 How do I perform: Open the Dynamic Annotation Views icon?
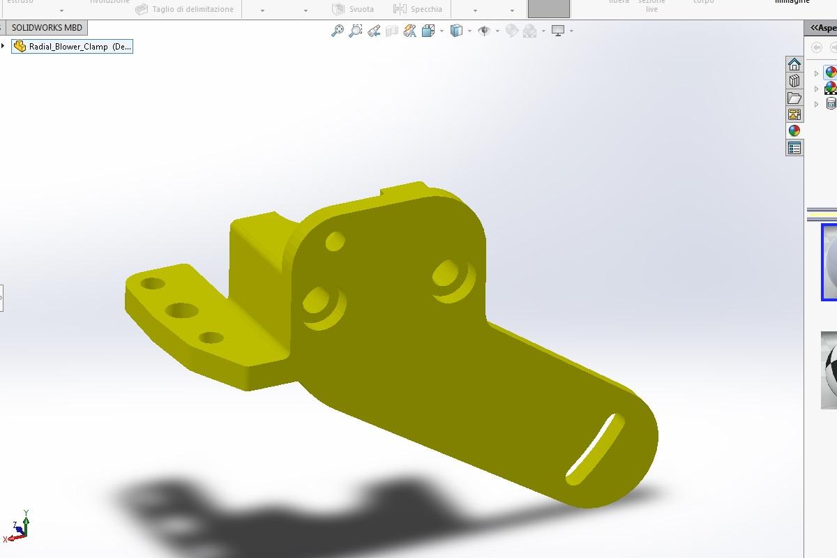point(410,31)
